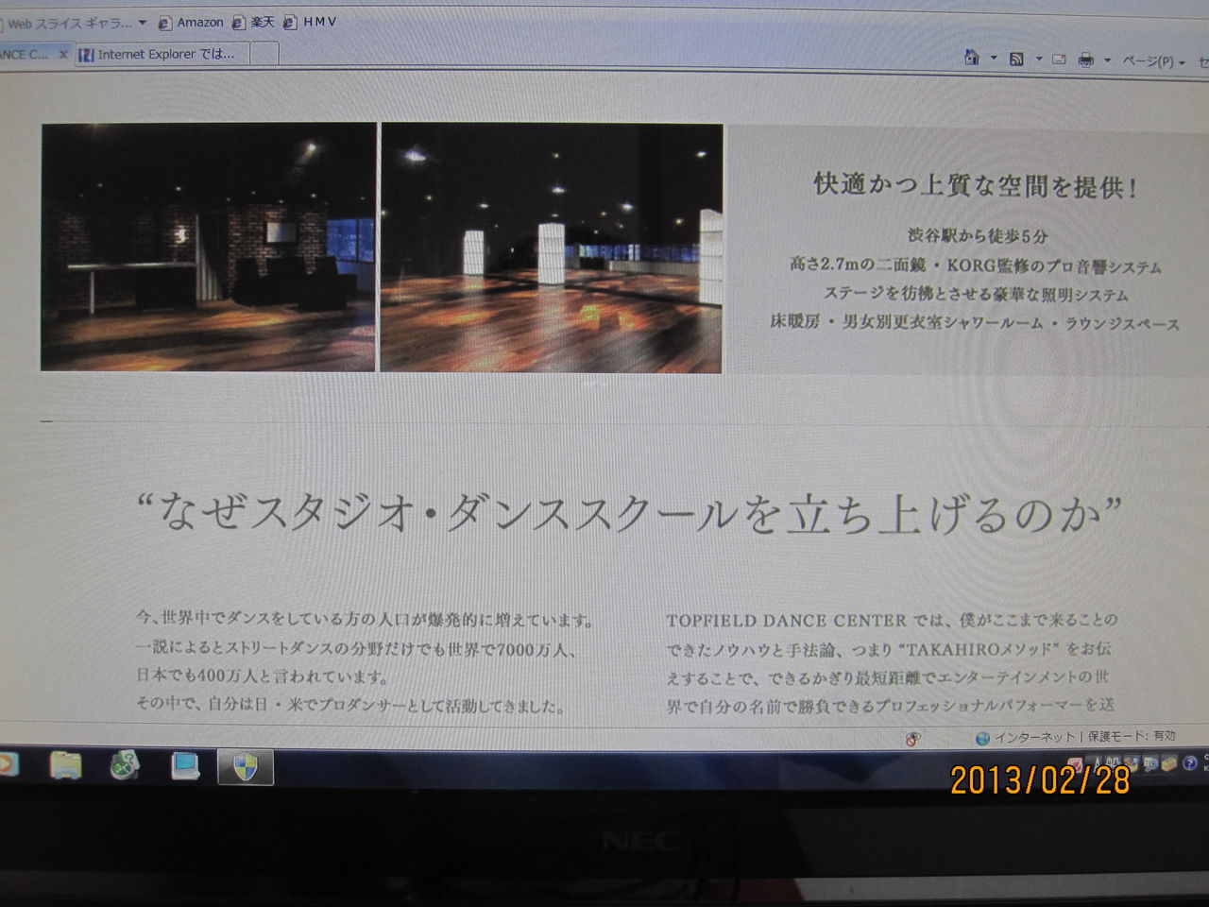Click the blue help tray icon
This screenshot has width=1209, height=907.
[x=1189, y=762]
